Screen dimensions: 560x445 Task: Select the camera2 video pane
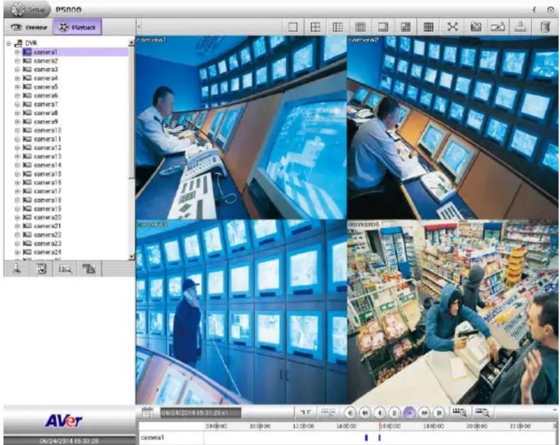453,127
